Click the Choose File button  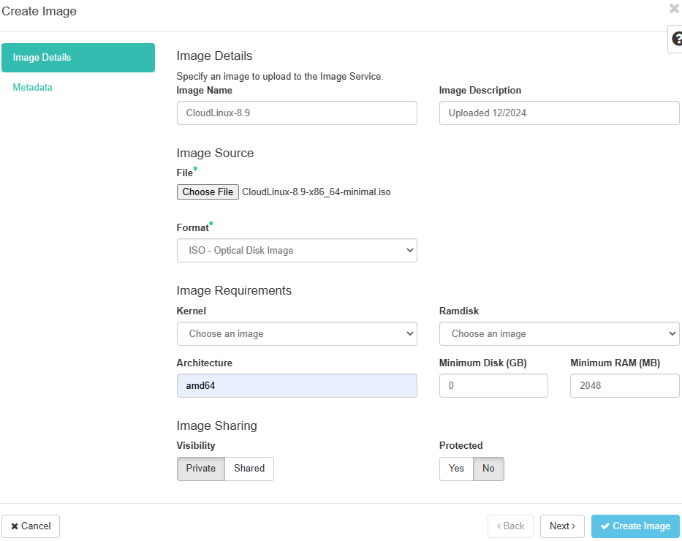coord(208,192)
